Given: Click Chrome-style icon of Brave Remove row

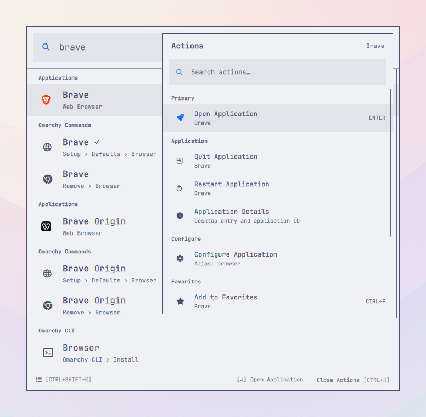Looking at the screenshot, I should (x=48, y=179).
